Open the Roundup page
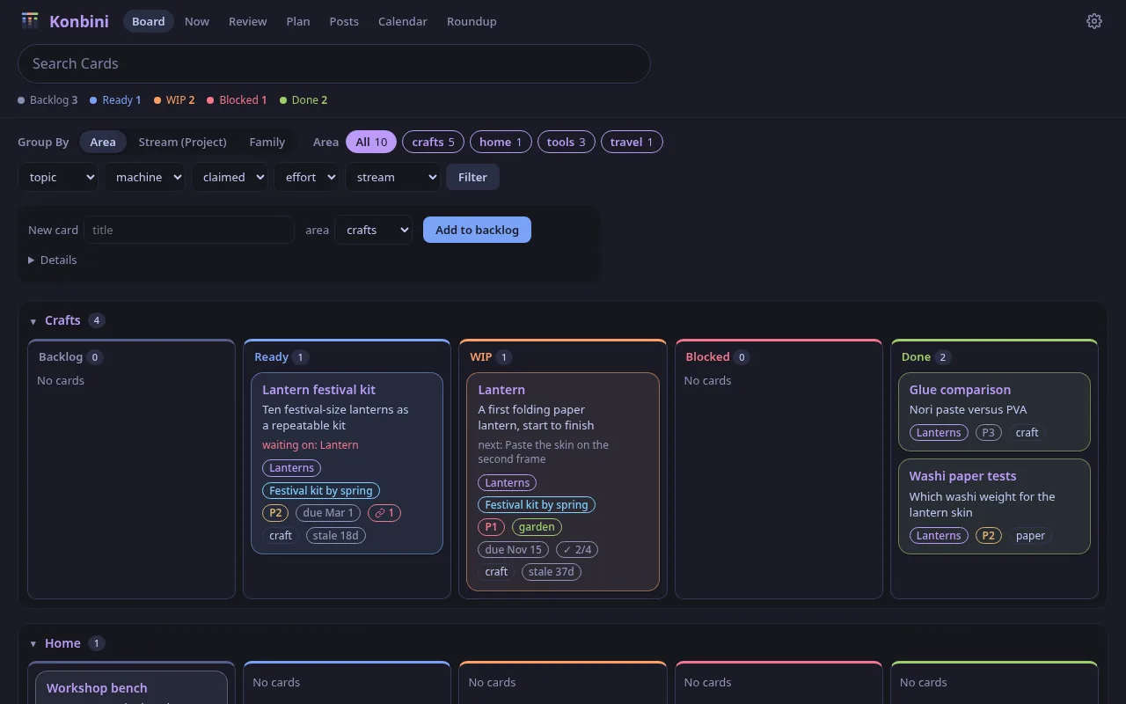 (x=472, y=21)
